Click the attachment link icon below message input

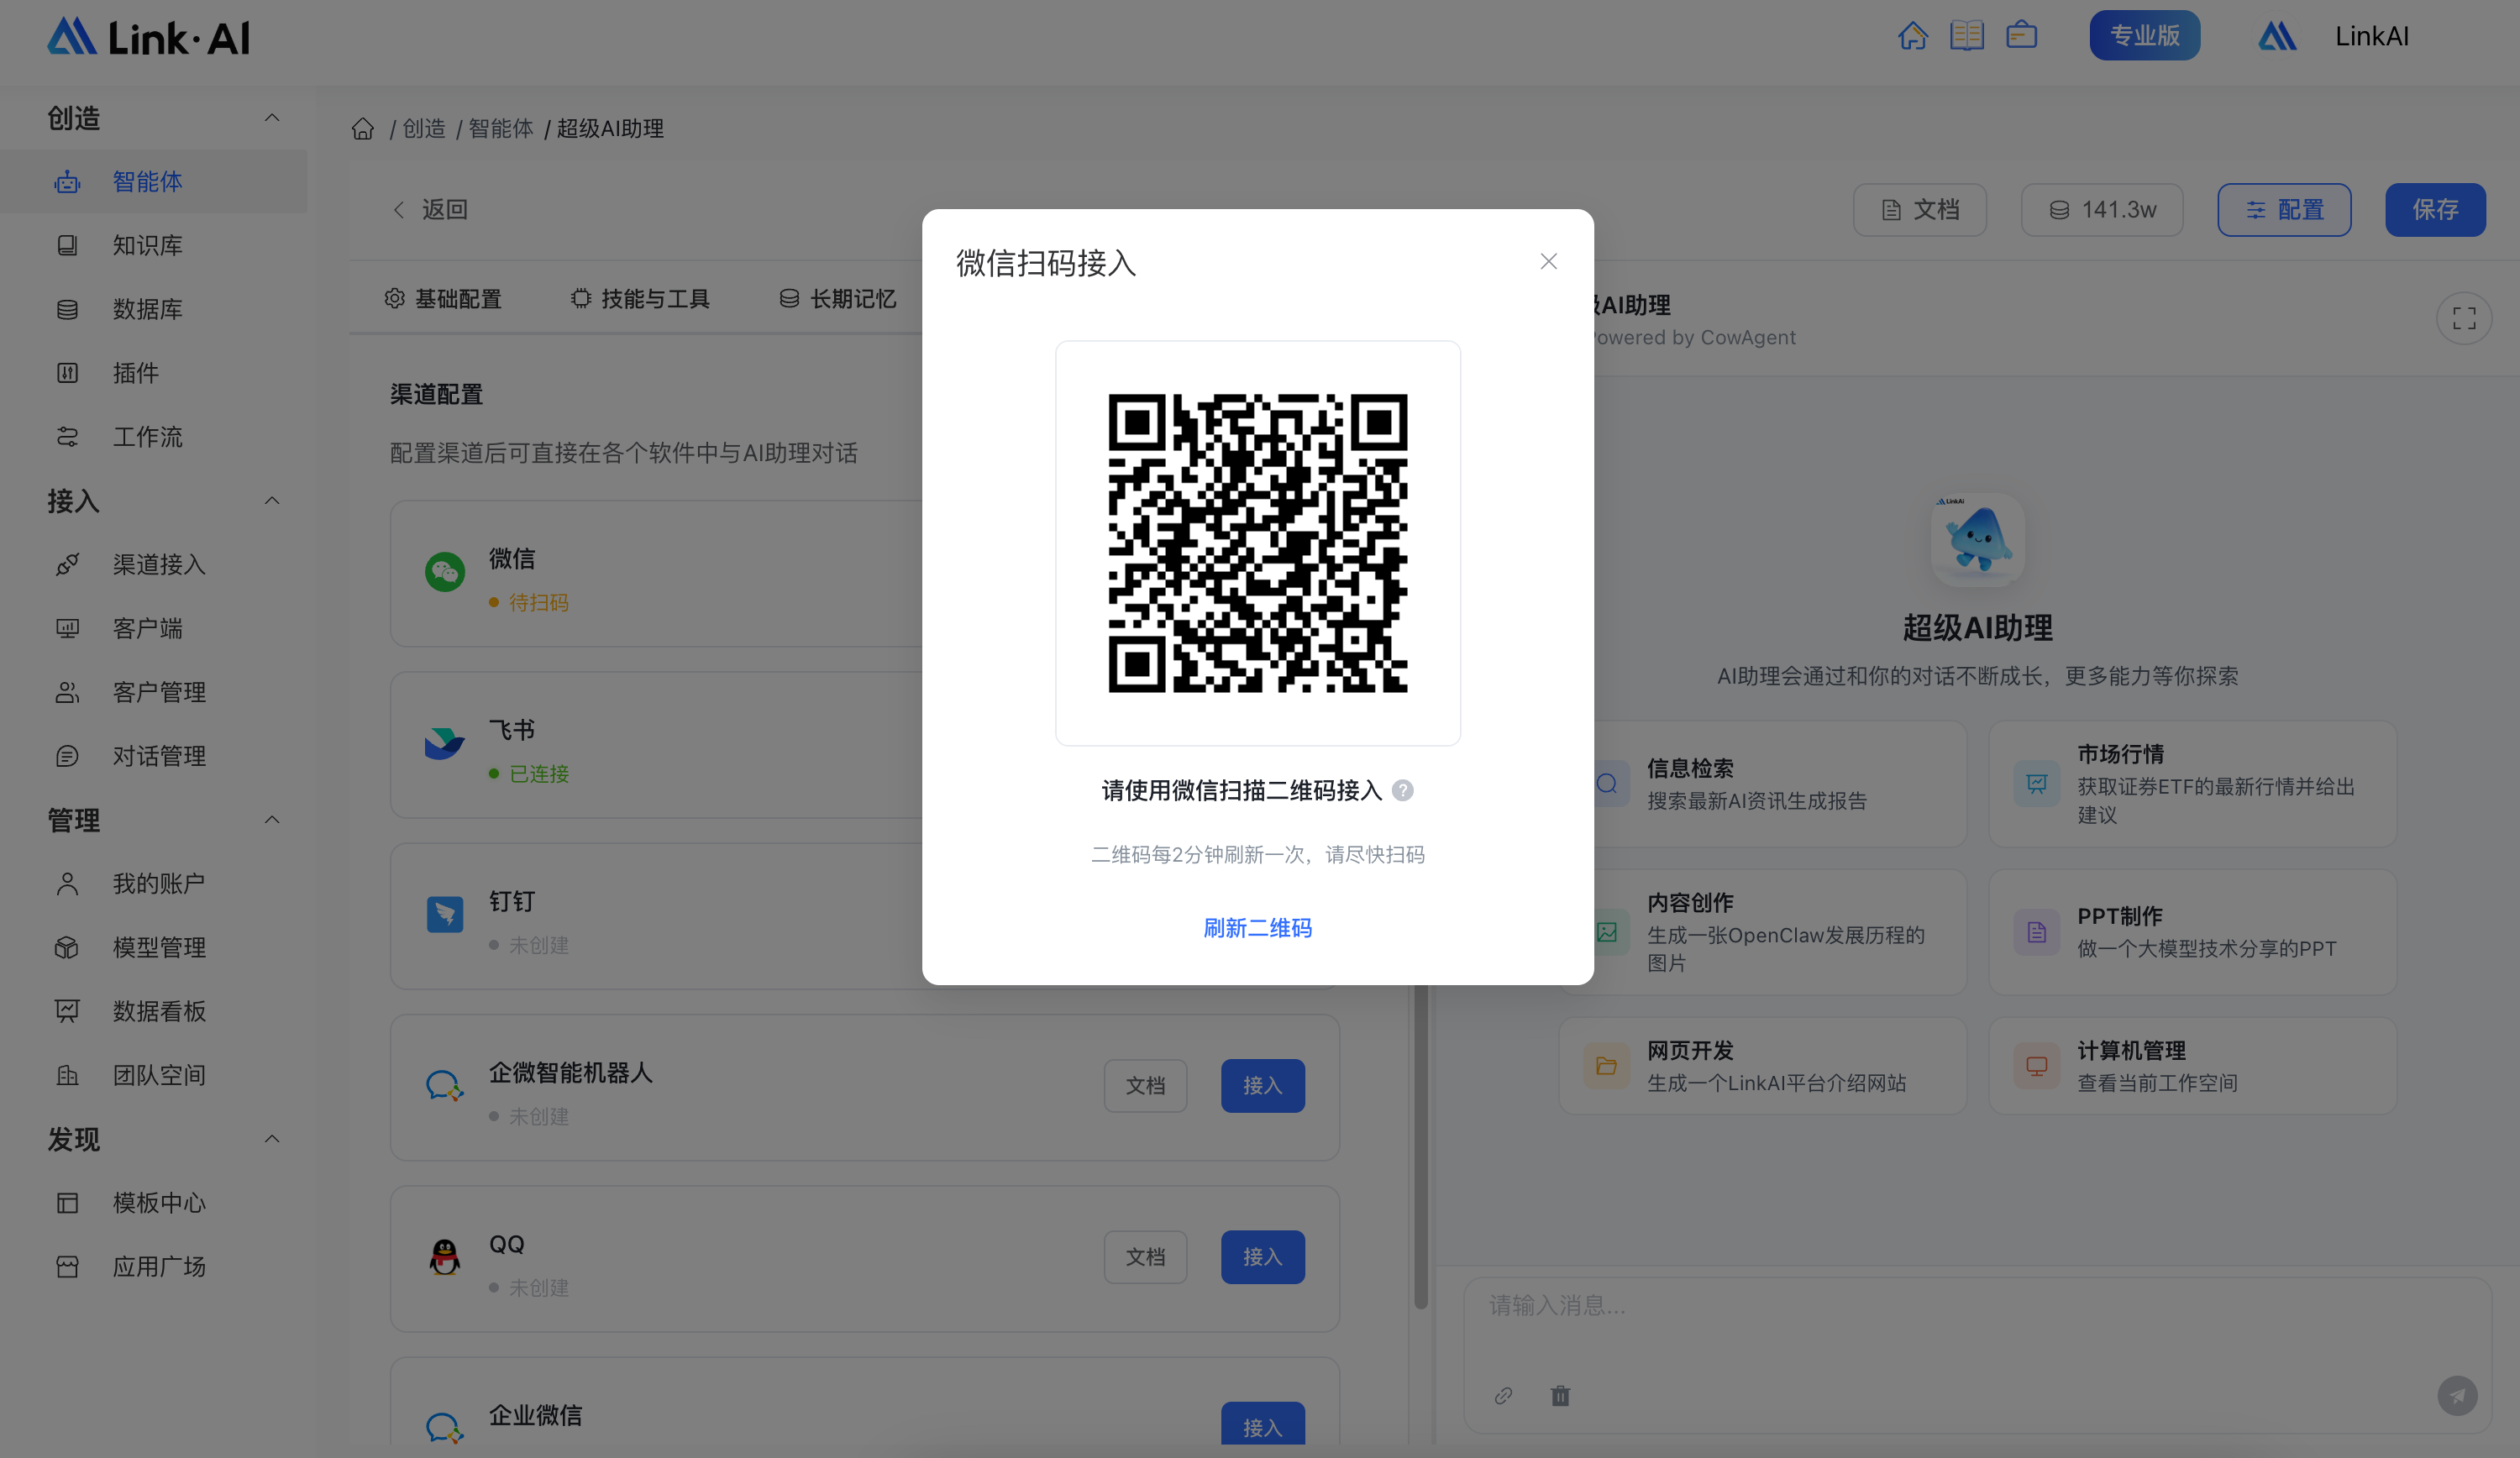[x=1503, y=1396]
